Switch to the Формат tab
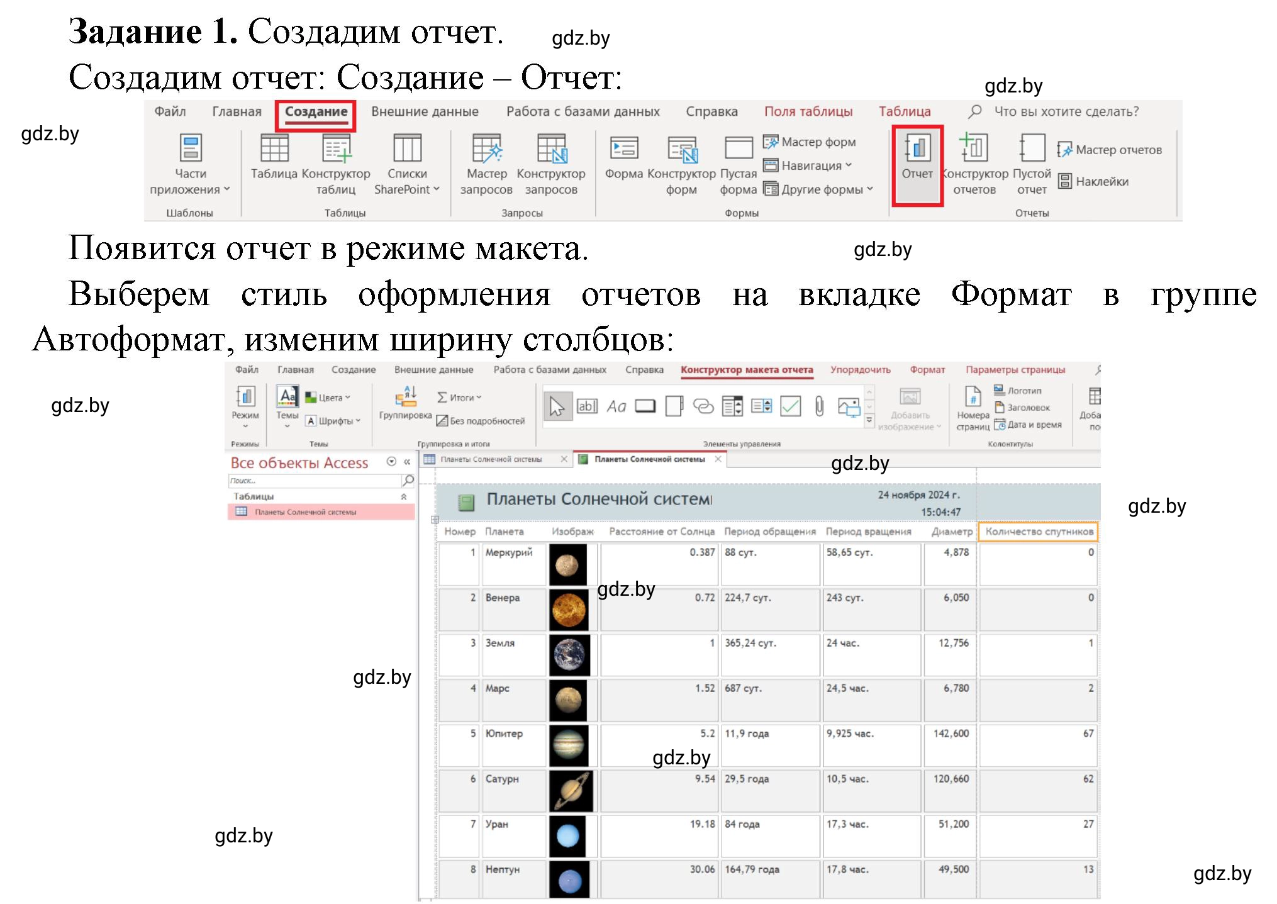The image size is (1277, 904). click(x=927, y=370)
